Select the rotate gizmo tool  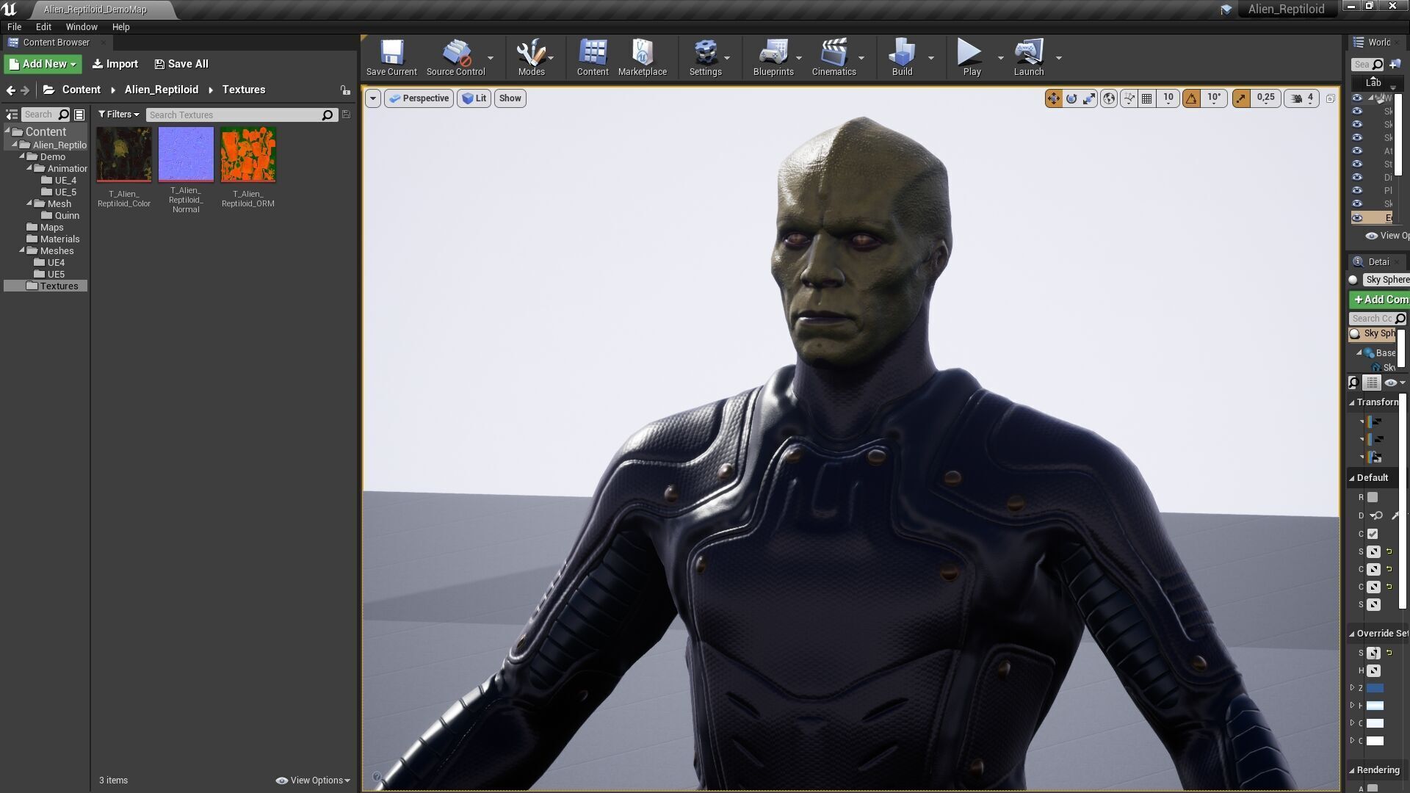click(1071, 98)
